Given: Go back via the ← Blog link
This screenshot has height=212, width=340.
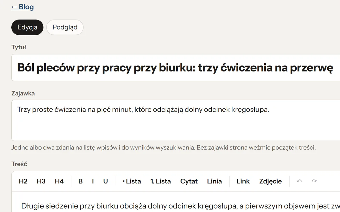Looking at the screenshot, I should pyautogui.click(x=23, y=7).
